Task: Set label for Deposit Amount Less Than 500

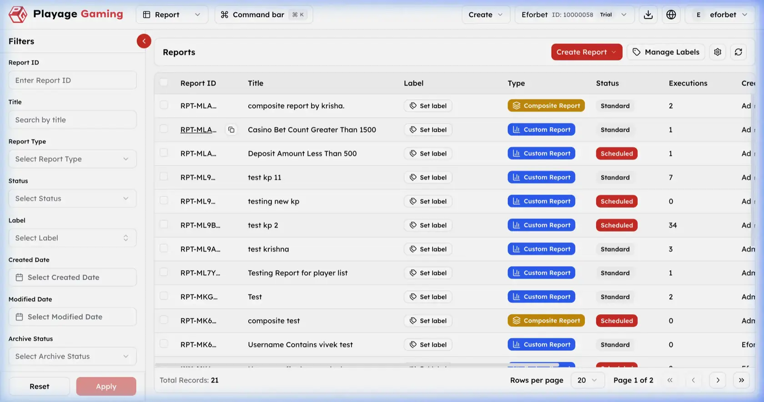Action: pos(428,153)
